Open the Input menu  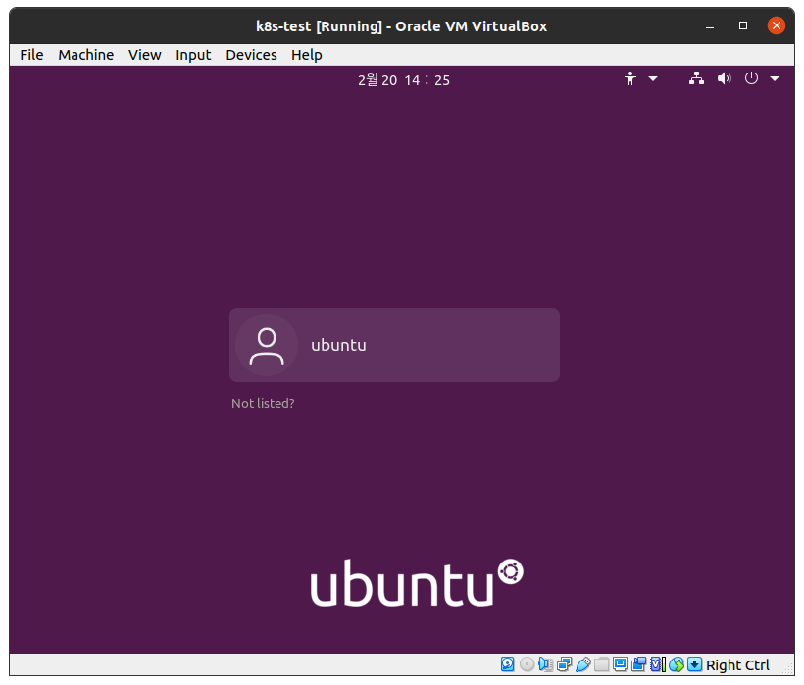[193, 55]
